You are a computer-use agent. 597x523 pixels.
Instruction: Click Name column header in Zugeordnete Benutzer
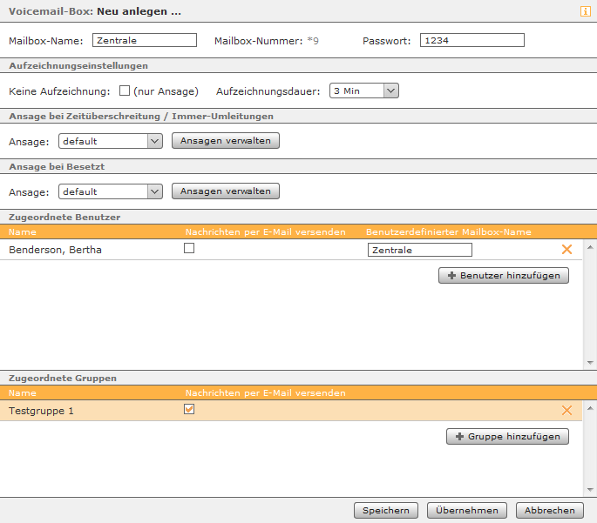pos(23,231)
